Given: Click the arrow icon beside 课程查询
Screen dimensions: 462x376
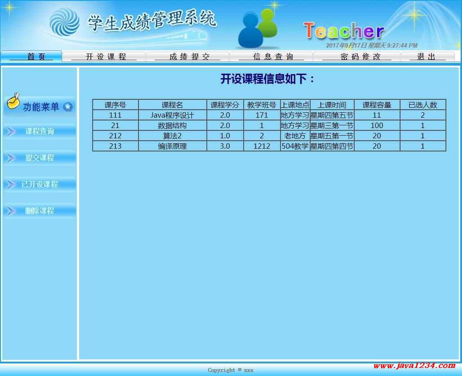Looking at the screenshot, I should pos(11,132).
